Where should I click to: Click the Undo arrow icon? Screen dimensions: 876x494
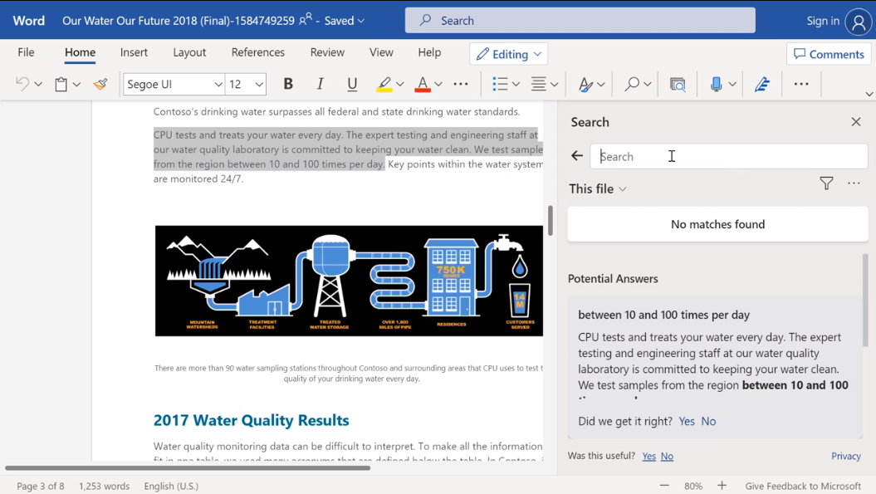point(22,84)
